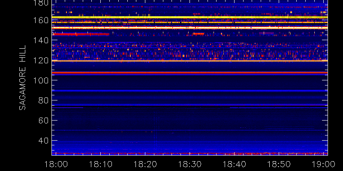Click the red emission band near 107
Screen dimensions: 343x171
(x=190, y=72)
